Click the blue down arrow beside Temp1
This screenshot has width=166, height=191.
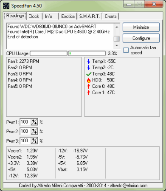(89, 62)
